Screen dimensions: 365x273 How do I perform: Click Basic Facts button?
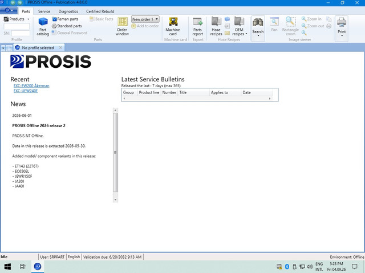(x=102, y=19)
